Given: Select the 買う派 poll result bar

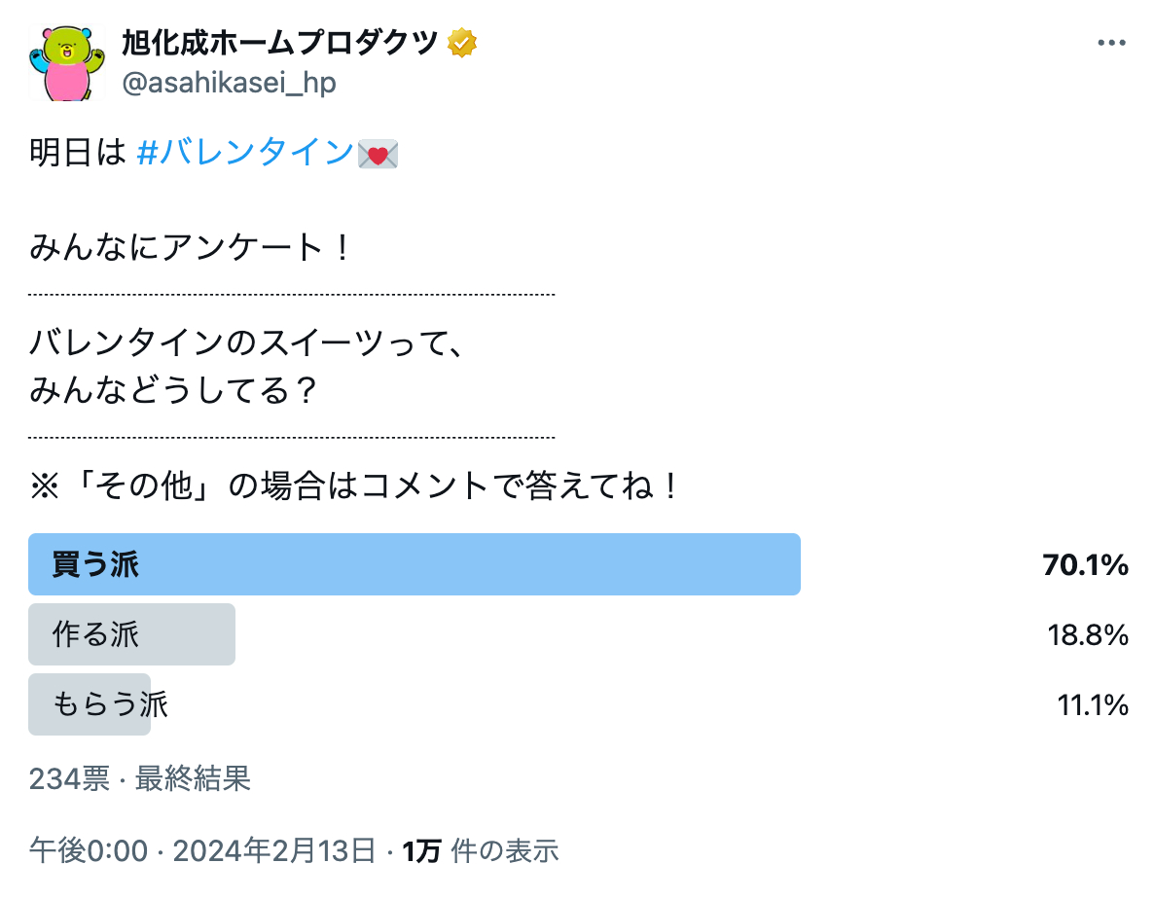Looking at the screenshot, I should click(415, 564).
